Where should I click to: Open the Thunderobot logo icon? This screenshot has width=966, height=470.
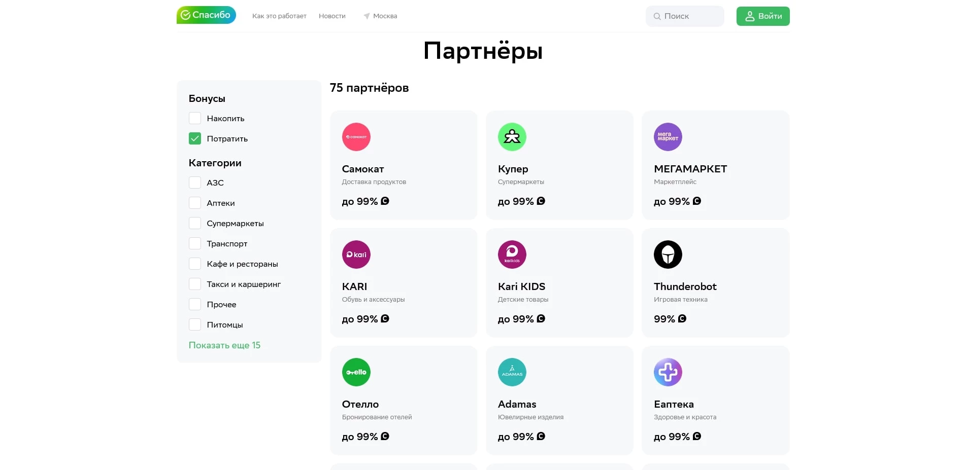click(668, 254)
